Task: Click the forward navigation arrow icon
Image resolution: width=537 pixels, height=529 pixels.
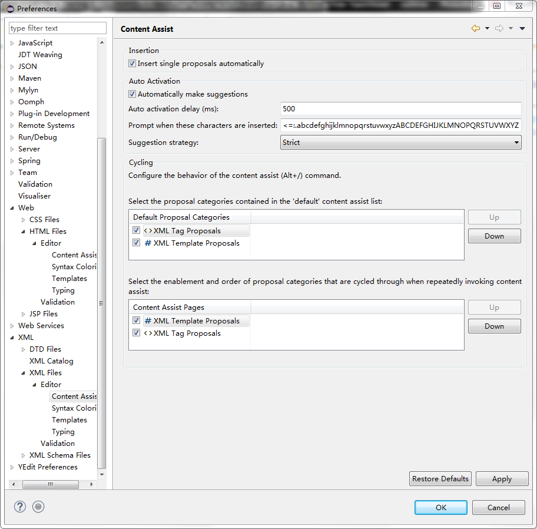Action: coord(499,28)
